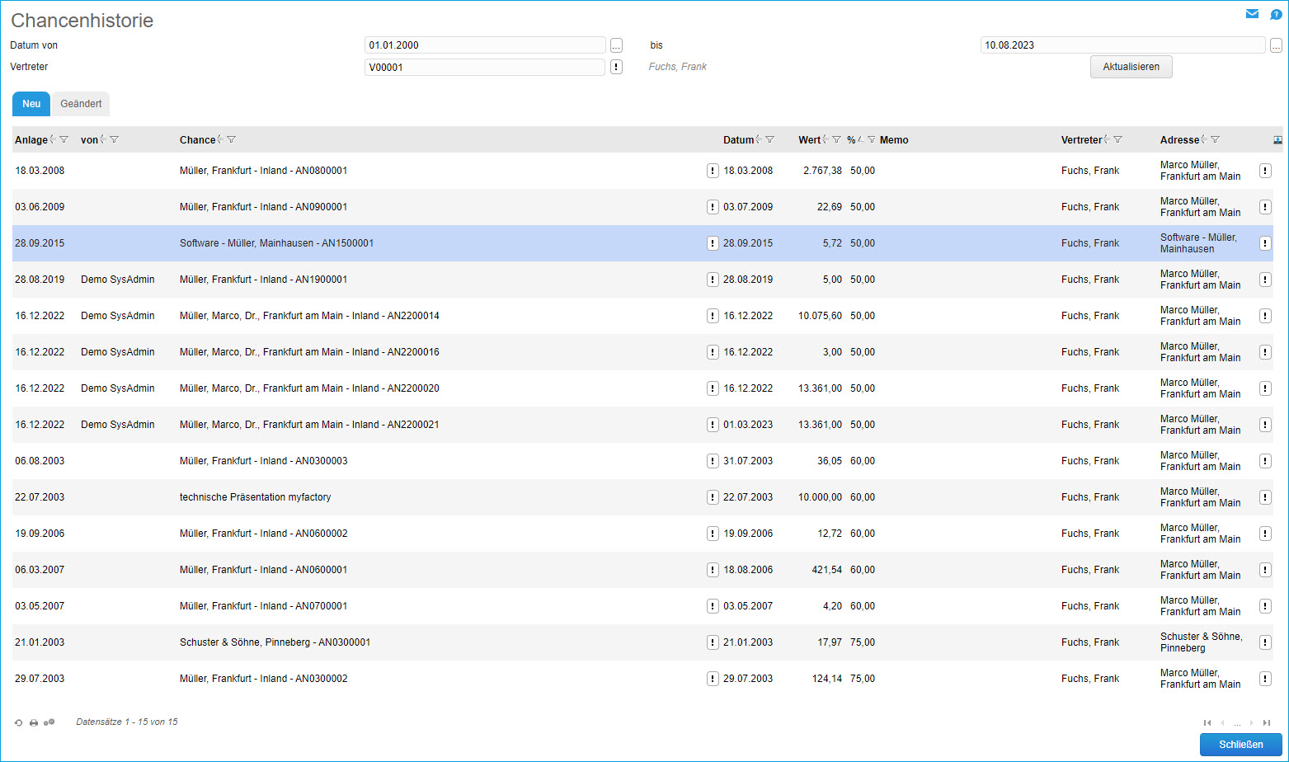The width and height of the screenshot is (1289, 762).
Task: Open help via the question mark icon
Action: 1276,14
